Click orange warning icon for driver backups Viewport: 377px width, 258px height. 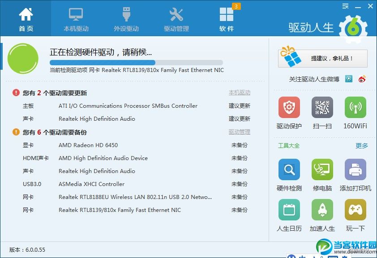pyautogui.click(x=16, y=132)
